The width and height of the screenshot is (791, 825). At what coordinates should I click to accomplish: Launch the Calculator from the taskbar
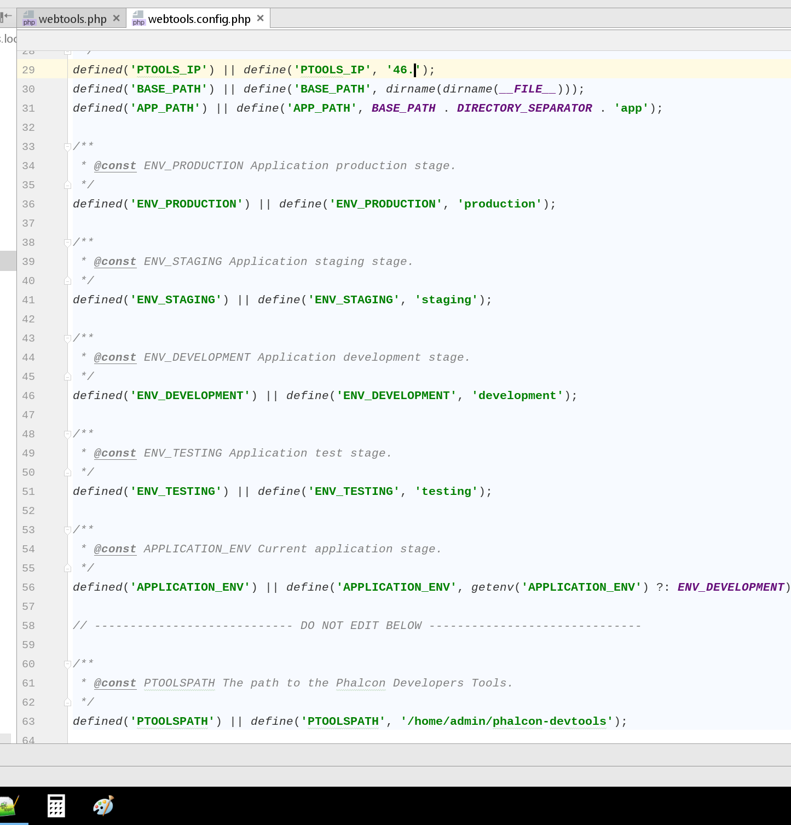(x=56, y=805)
